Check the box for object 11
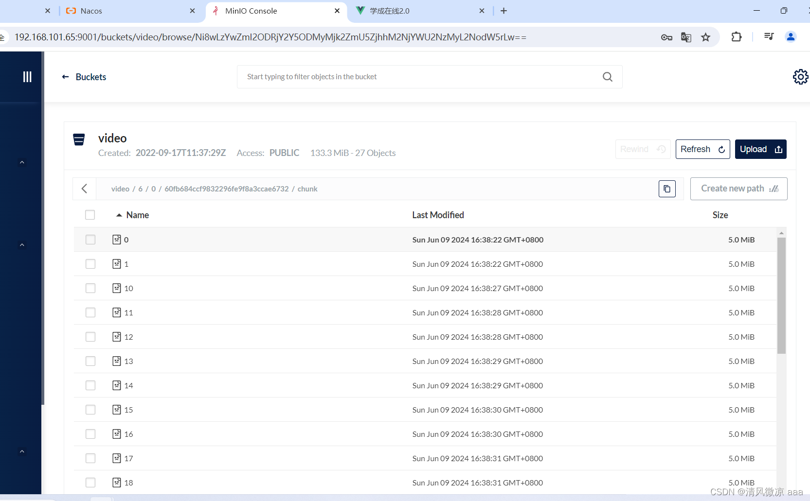Image resolution: width=810 pixels, height=501 pixels. click(90, 312)
